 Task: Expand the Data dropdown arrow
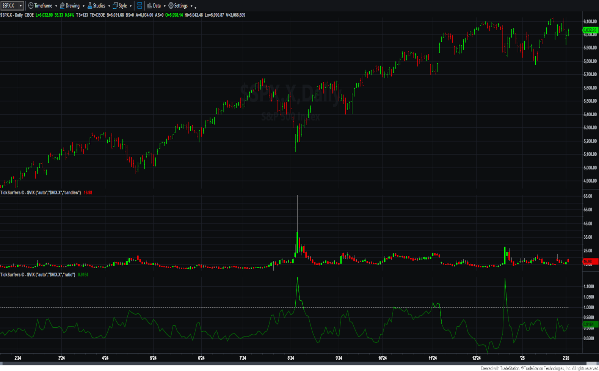click(165, 6)
